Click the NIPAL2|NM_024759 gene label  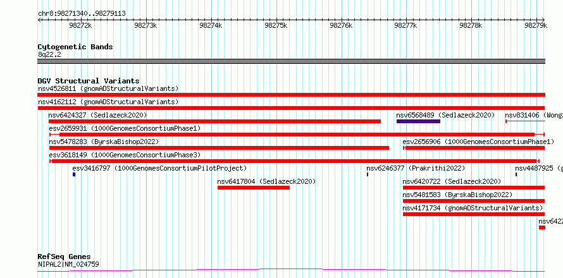[68, 264]
